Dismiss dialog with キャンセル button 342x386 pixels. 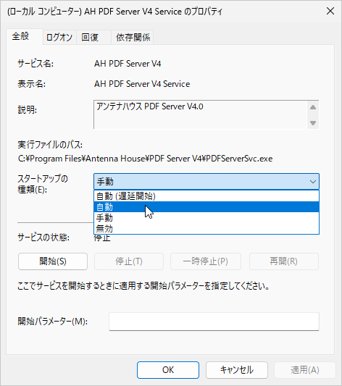(237, 370)
